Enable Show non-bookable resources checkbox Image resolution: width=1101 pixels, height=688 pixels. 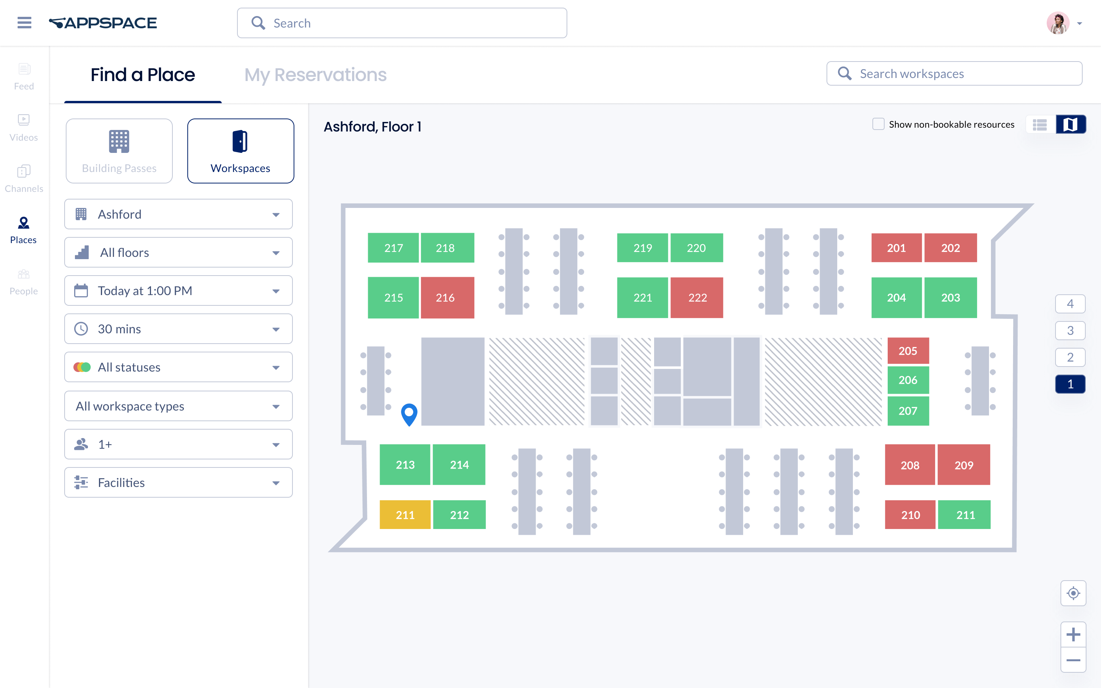coord(878,124)
